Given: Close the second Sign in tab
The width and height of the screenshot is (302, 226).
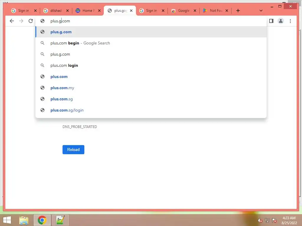Looking at the screenshot, I should pos(163,11).
